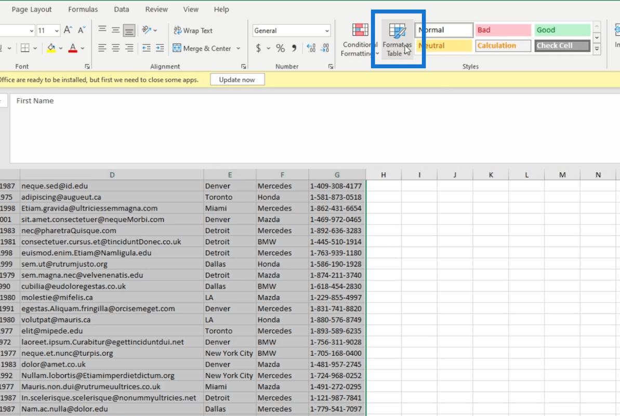The height and width of the screenshot is (416, 620).
Task: Click cell with adipiscing@augueut.ca
Action: [112, 197]
